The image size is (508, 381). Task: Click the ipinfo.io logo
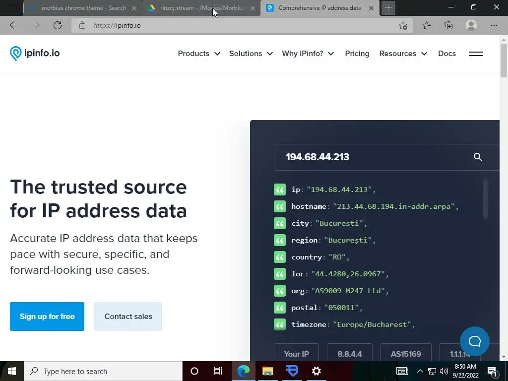point(35,54)
